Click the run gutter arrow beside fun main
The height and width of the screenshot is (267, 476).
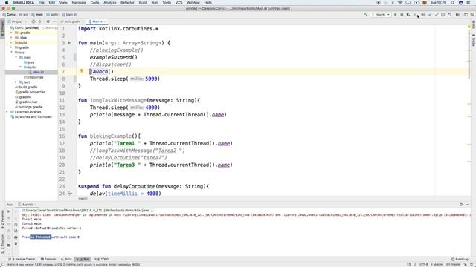click(69, 43)
